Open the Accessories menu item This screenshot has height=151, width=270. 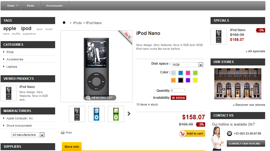(x=54, y=6)
